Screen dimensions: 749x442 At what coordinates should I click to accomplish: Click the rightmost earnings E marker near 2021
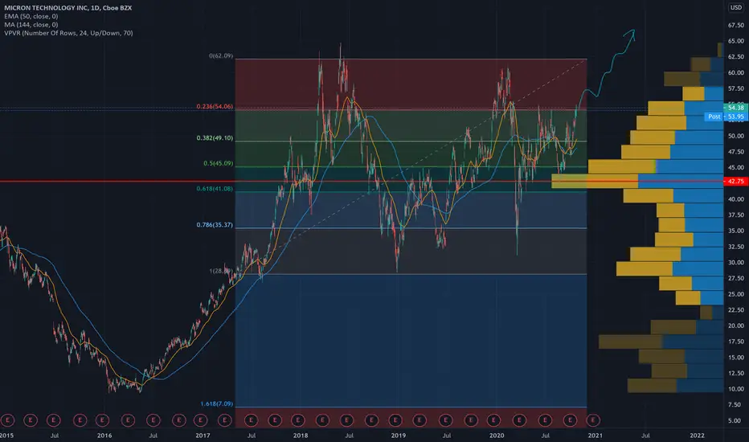click(x=593, y=420)
